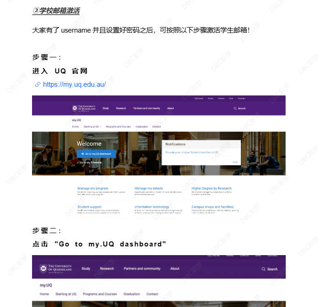321x307 pixels.
Task: Open About menu in step one screenshot
Action: coord(170,108)
